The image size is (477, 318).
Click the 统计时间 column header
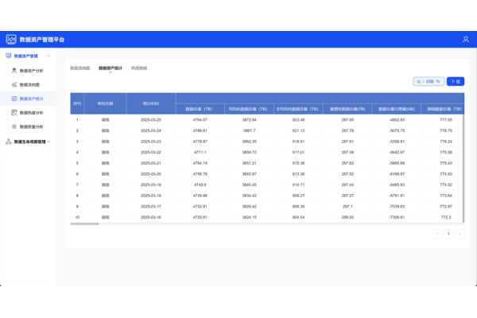tap(150, 103)
